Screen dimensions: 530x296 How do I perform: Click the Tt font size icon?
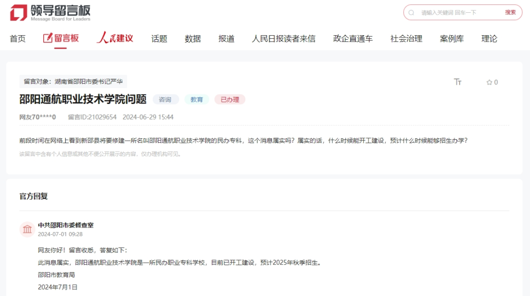458,82
